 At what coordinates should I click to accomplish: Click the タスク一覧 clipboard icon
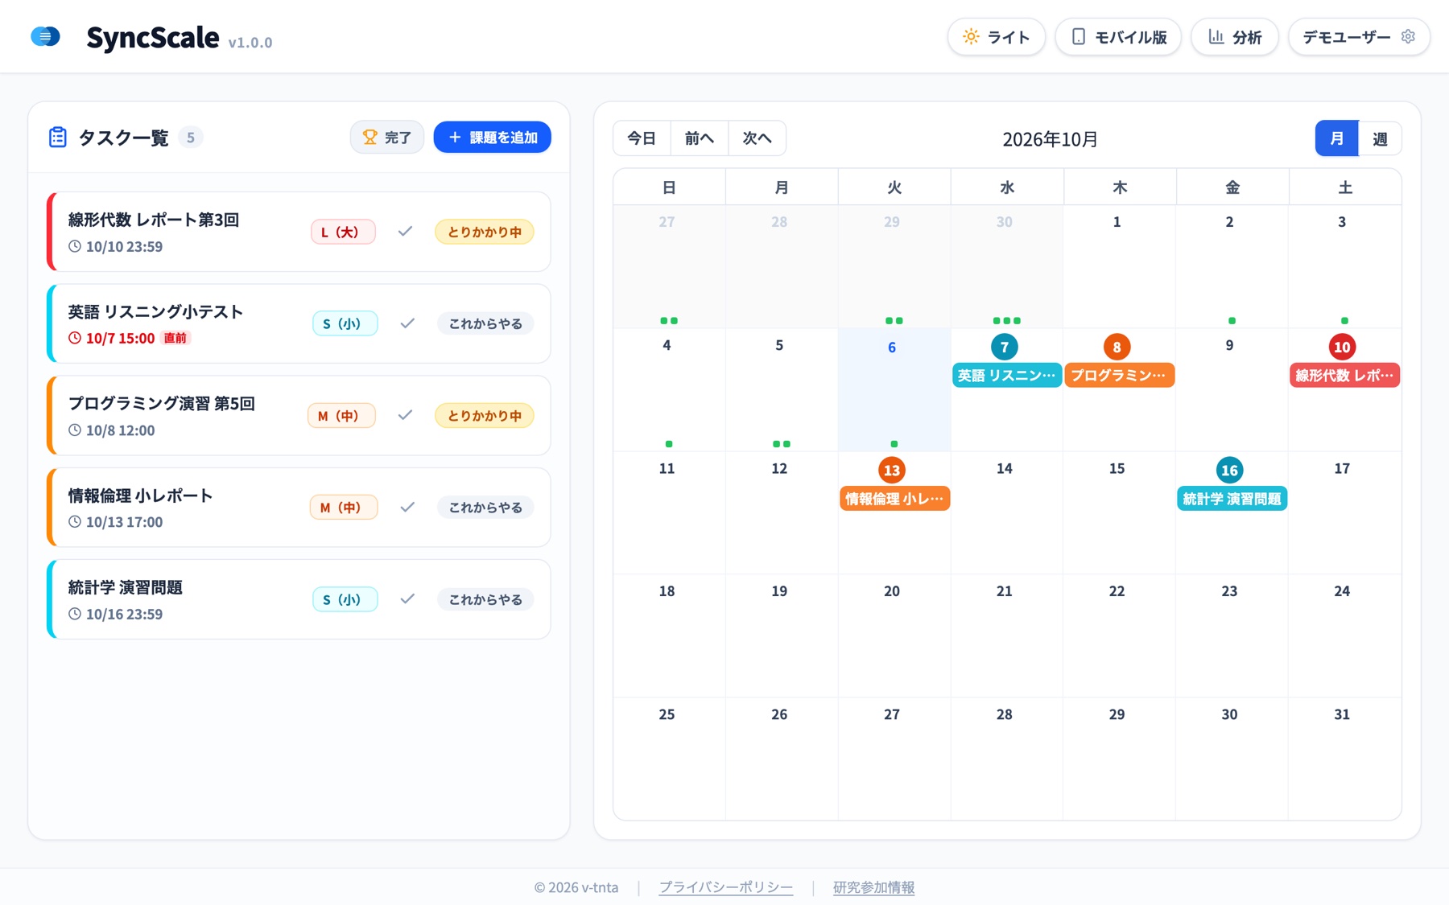[x=58, y=138]
